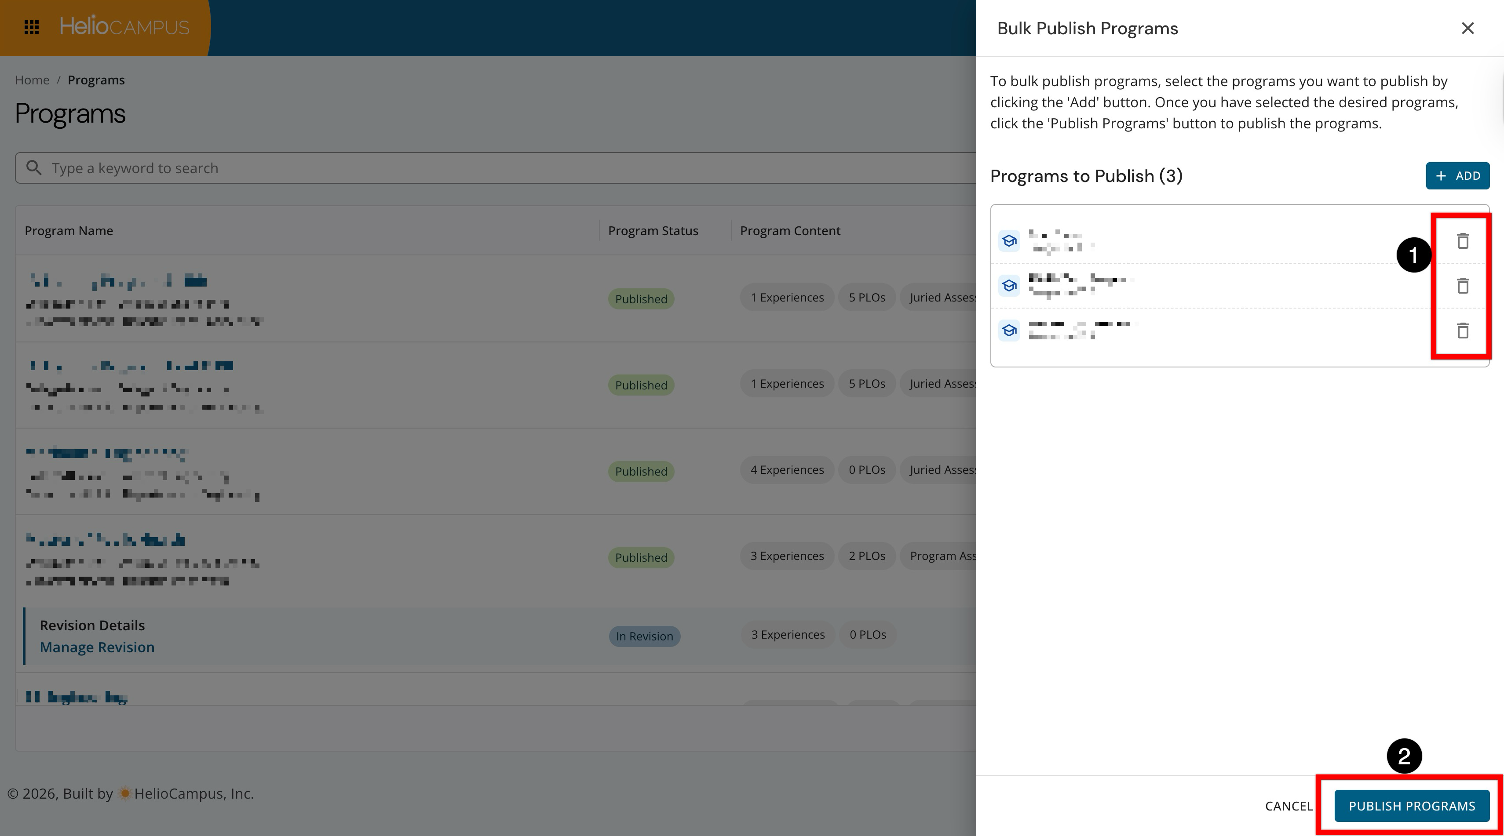Click Programs breadcrumb
1504x836 pixels.
pyautogui.click(x=96, y=80)
